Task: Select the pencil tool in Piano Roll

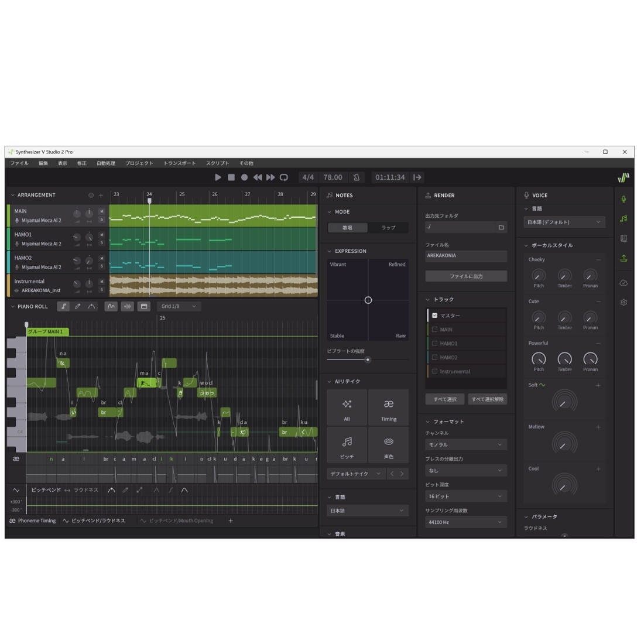Action: [x=77, y=306]
